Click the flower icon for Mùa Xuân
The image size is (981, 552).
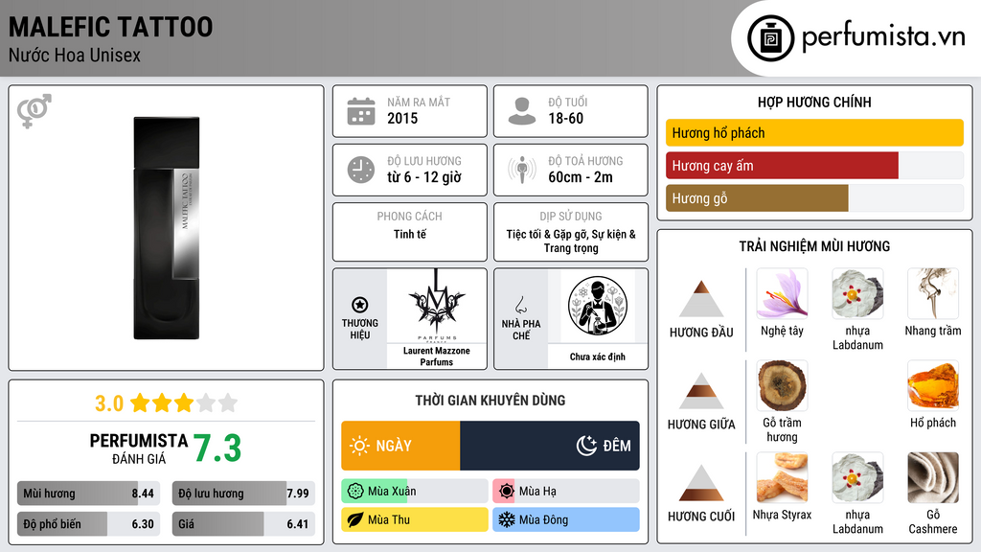coord(355,492)
